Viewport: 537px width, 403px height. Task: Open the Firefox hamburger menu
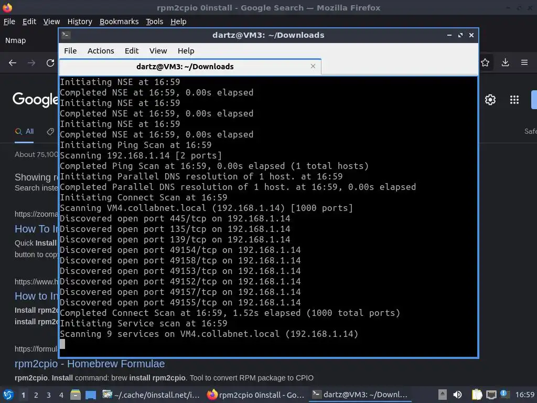(524, 62)
